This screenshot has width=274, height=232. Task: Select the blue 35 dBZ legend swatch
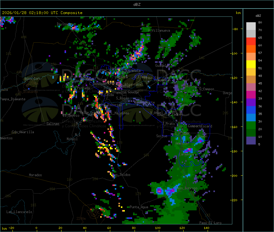(x=251, y=110)
